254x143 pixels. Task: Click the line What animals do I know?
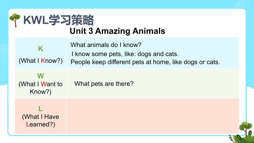coord(106,45)
